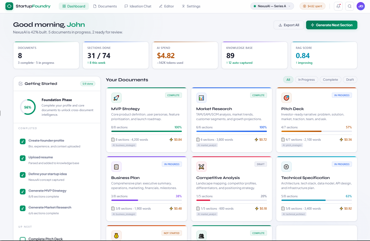Click the Market Research chart icon
The width and height of the screenshot is (370, 241).
click(201, 98)
